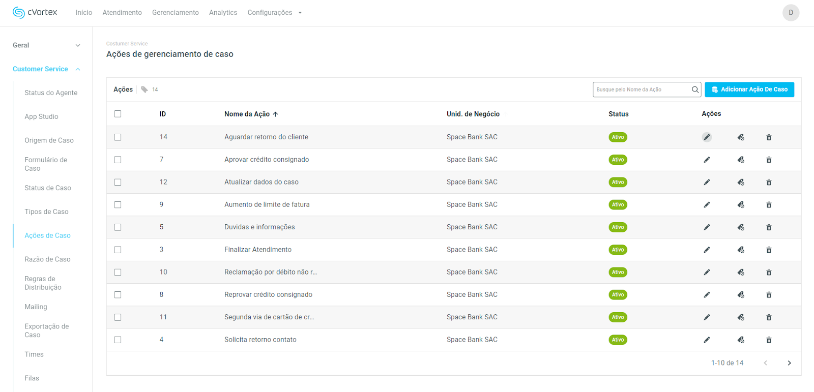Open the Configurações dropdown menu

click(x=274, y=13)
